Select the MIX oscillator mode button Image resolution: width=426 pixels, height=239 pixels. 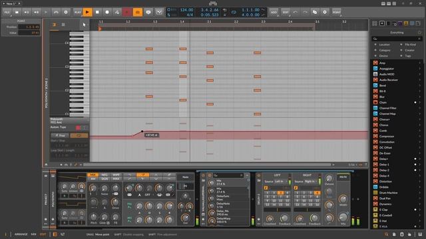tap(93, 175)
